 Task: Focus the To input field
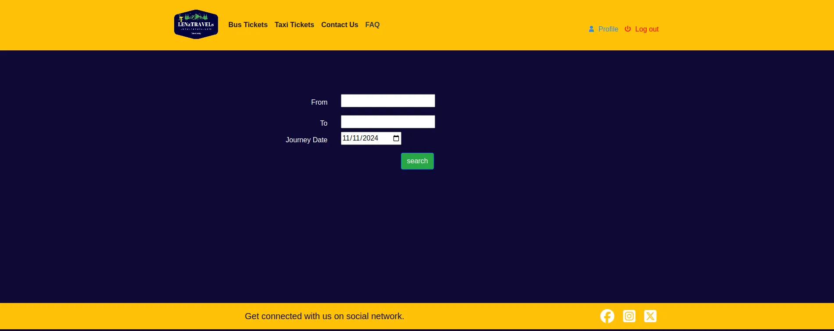[x=388, y=122]
